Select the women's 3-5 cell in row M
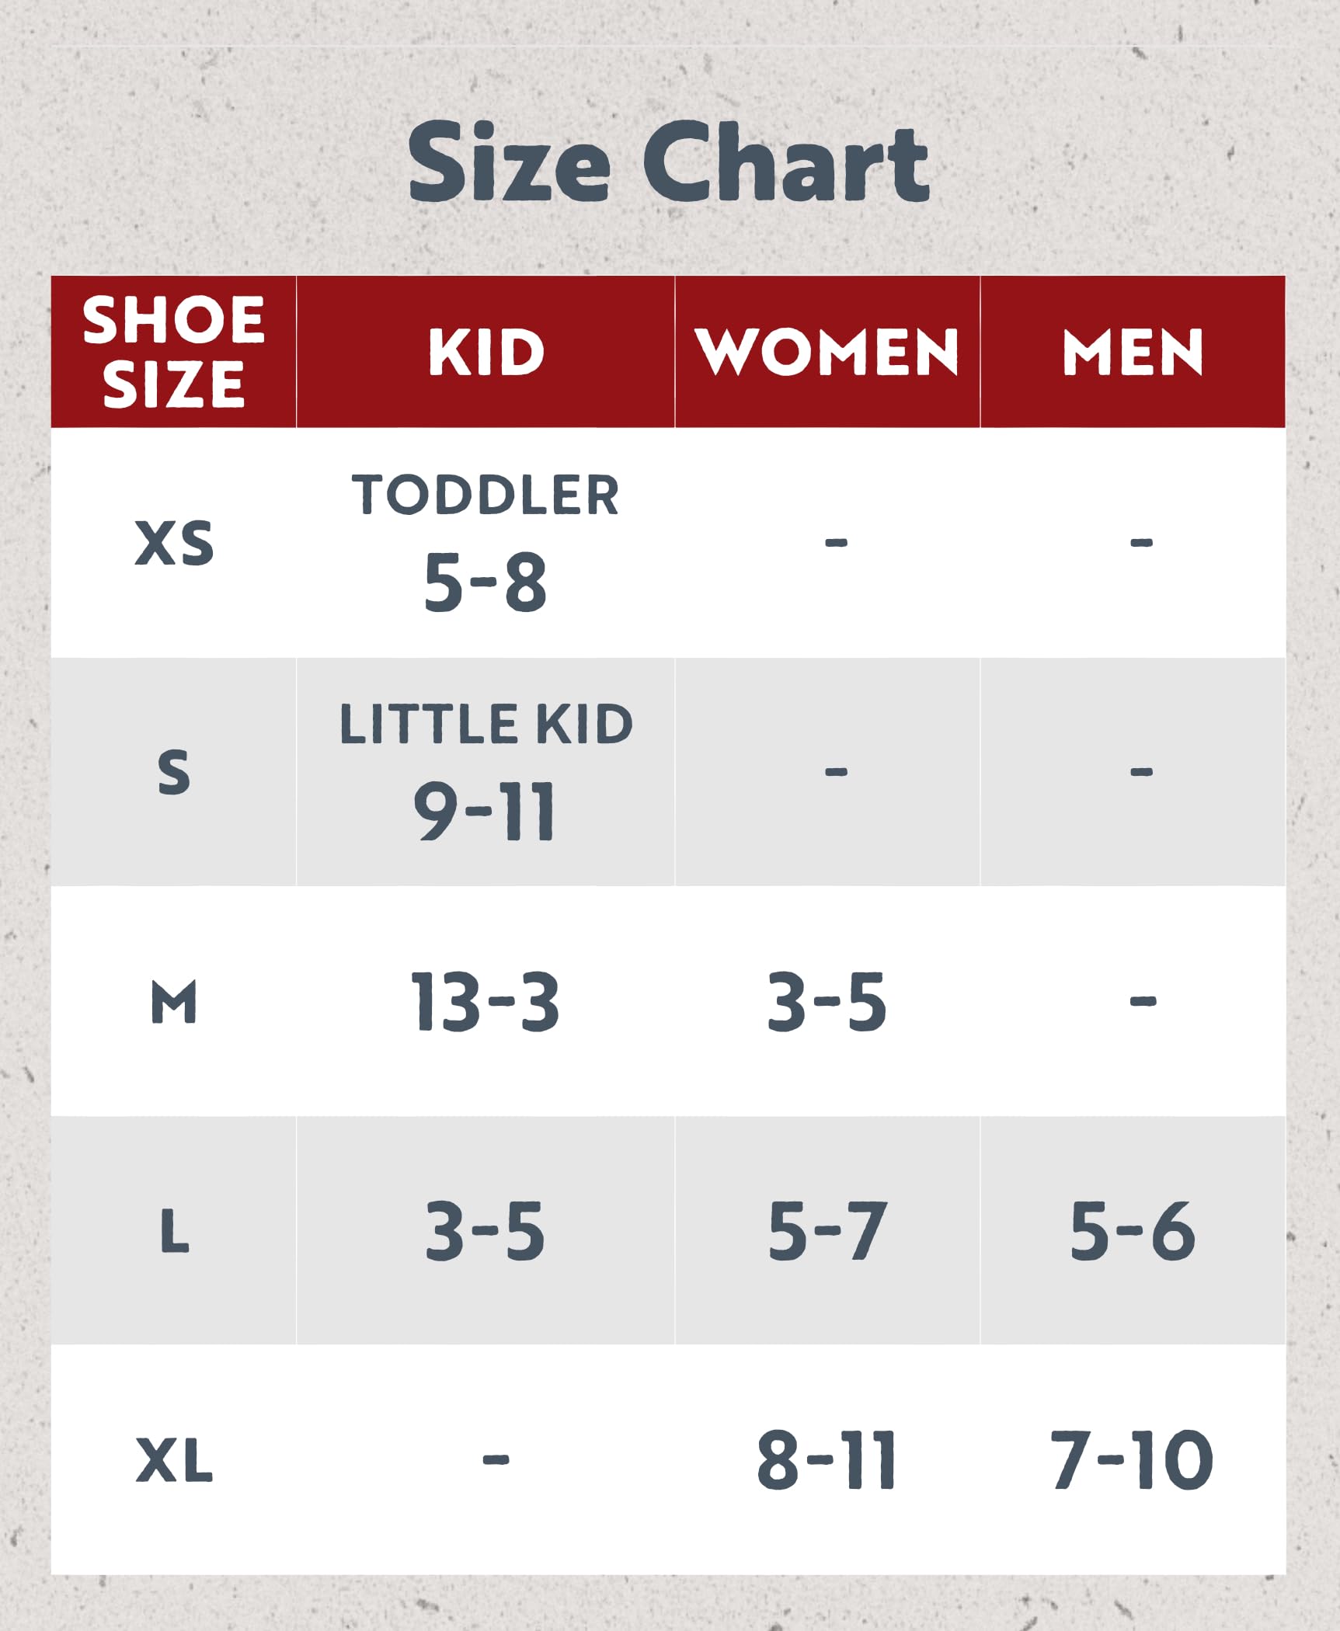 pyautogui.click(x=827, y=1002)
